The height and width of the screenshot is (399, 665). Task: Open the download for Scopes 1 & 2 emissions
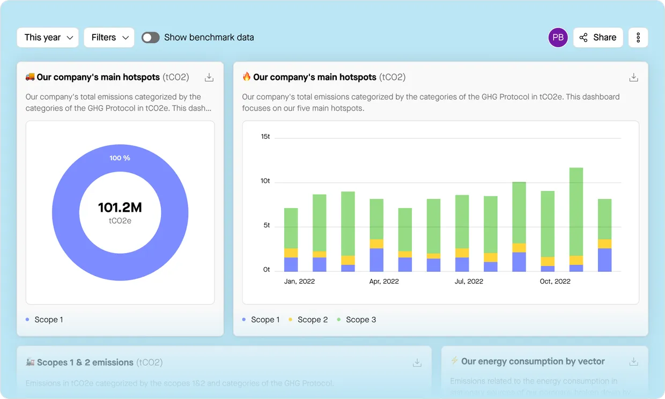point(417,363)
